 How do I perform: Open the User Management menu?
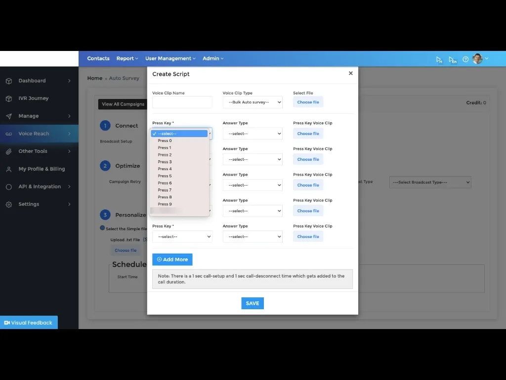point(170,58)
